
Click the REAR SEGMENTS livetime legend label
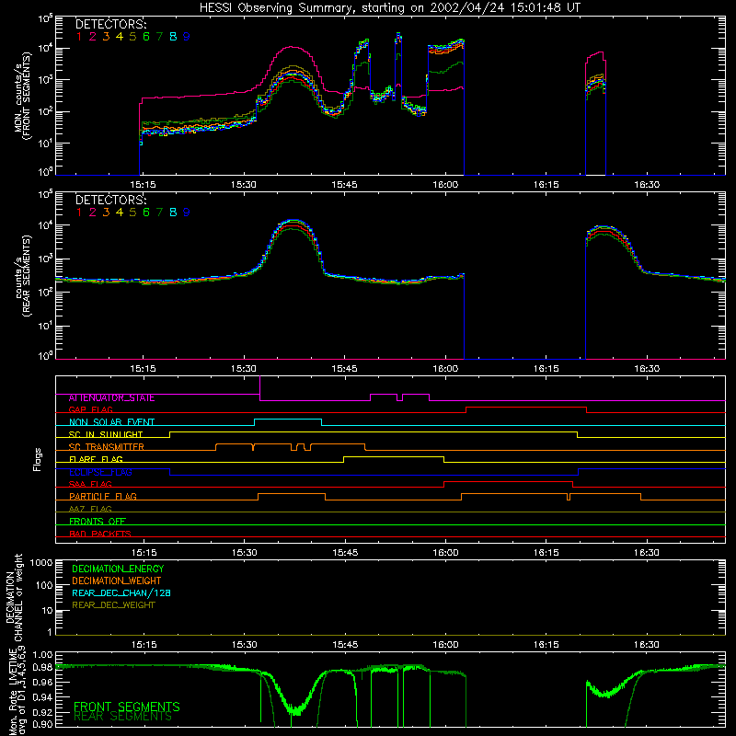click(123, 717)
